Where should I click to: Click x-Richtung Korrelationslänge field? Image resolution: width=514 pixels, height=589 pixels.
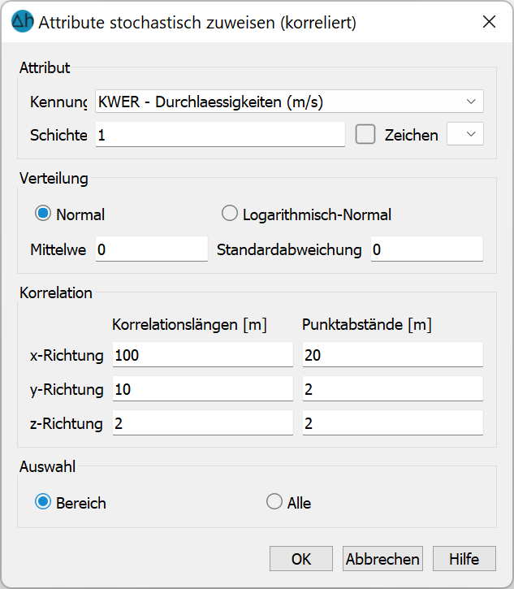click(203, 354)
